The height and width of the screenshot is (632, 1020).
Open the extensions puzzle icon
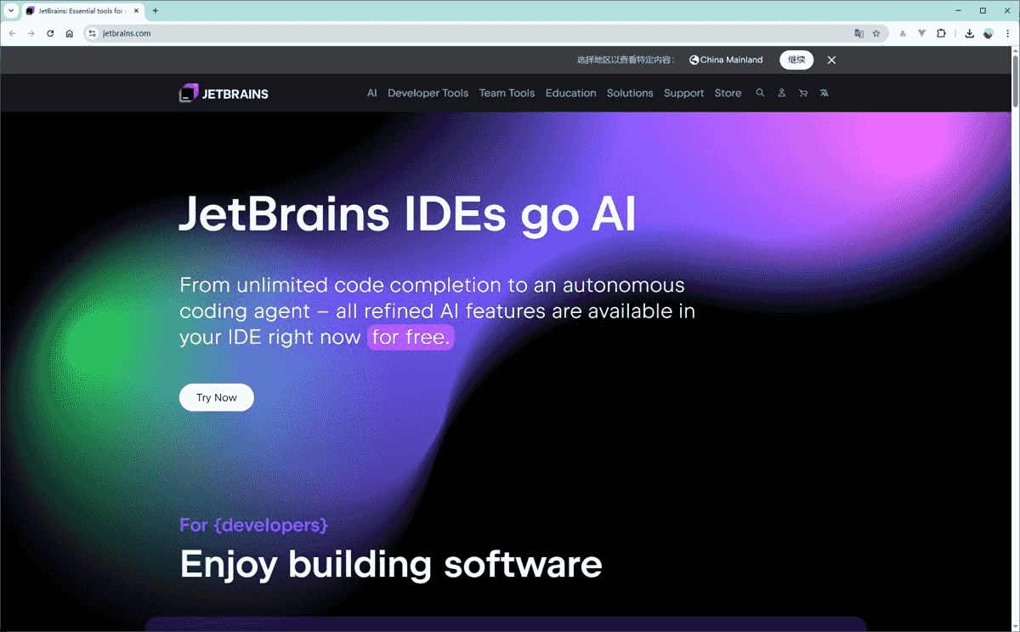point(941,33)
